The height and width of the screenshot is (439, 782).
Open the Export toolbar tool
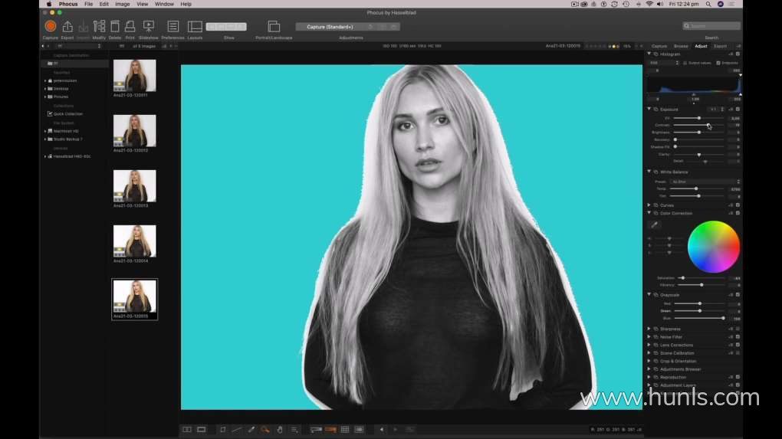click(x=67, y=26)
